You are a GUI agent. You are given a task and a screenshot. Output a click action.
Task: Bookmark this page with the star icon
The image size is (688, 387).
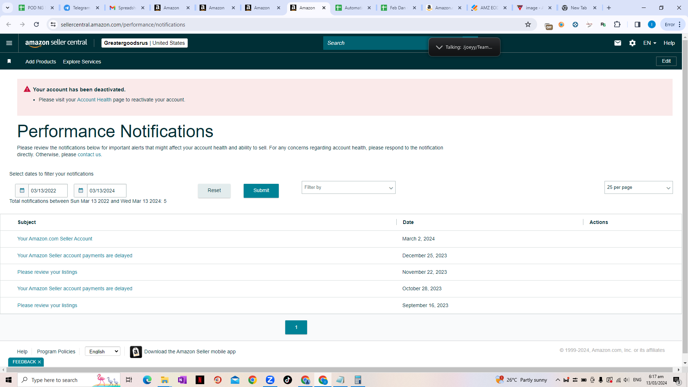click(x=528, y=24)
